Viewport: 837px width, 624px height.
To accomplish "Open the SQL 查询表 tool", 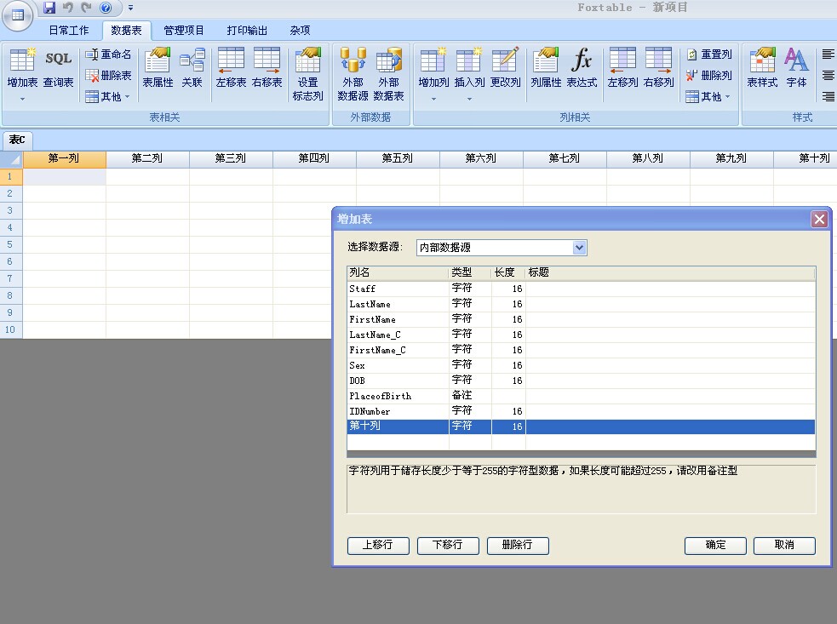I will [x=58, y=67].
